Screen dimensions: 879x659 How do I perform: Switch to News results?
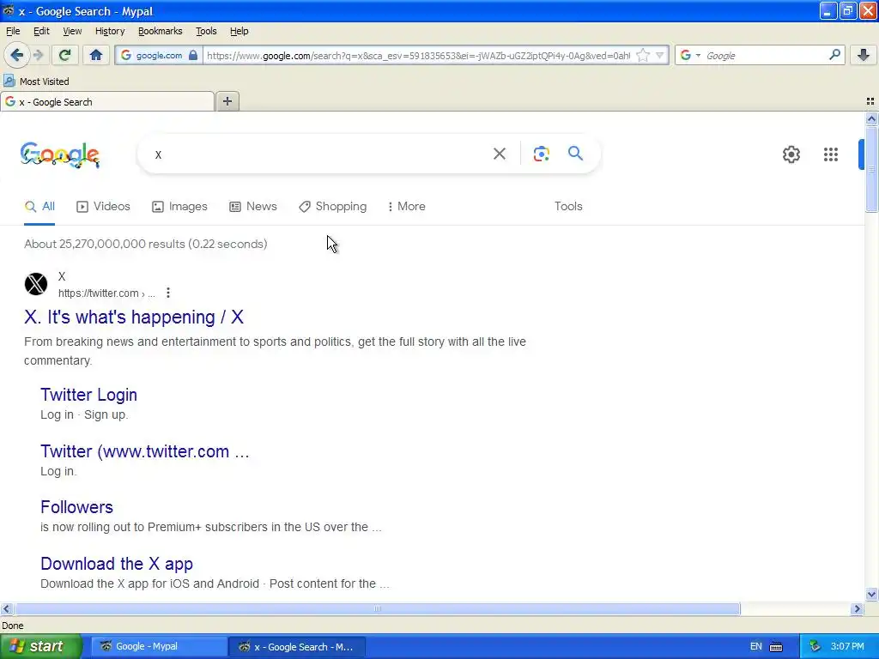point(253,206)
